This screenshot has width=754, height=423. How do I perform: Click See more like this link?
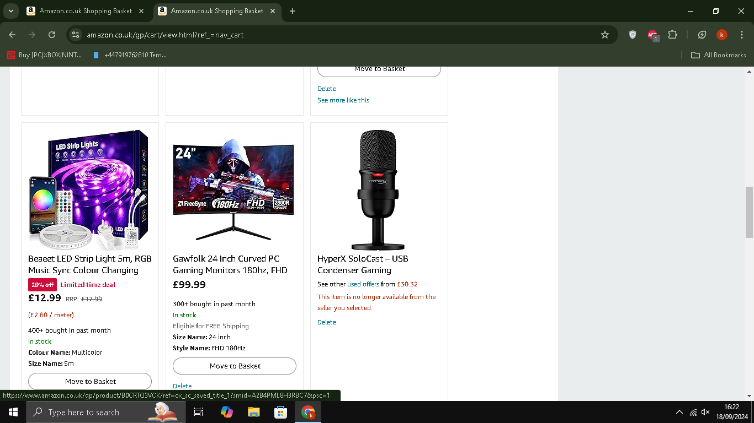pos(343,100)
